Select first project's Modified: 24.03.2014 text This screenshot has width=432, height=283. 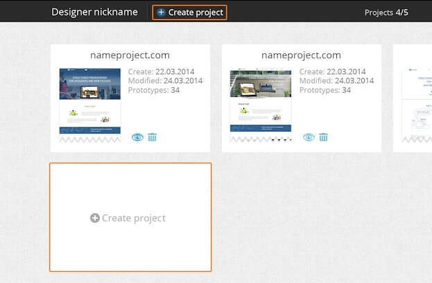click(165, 81)
